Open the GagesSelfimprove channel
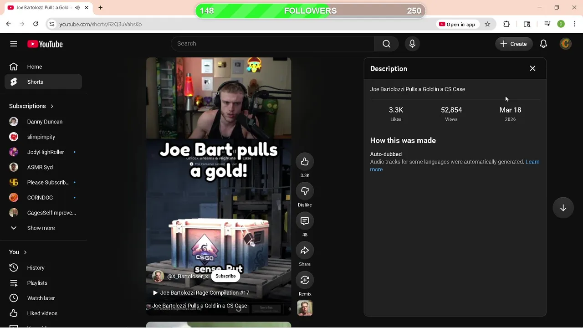 (43, 213)
